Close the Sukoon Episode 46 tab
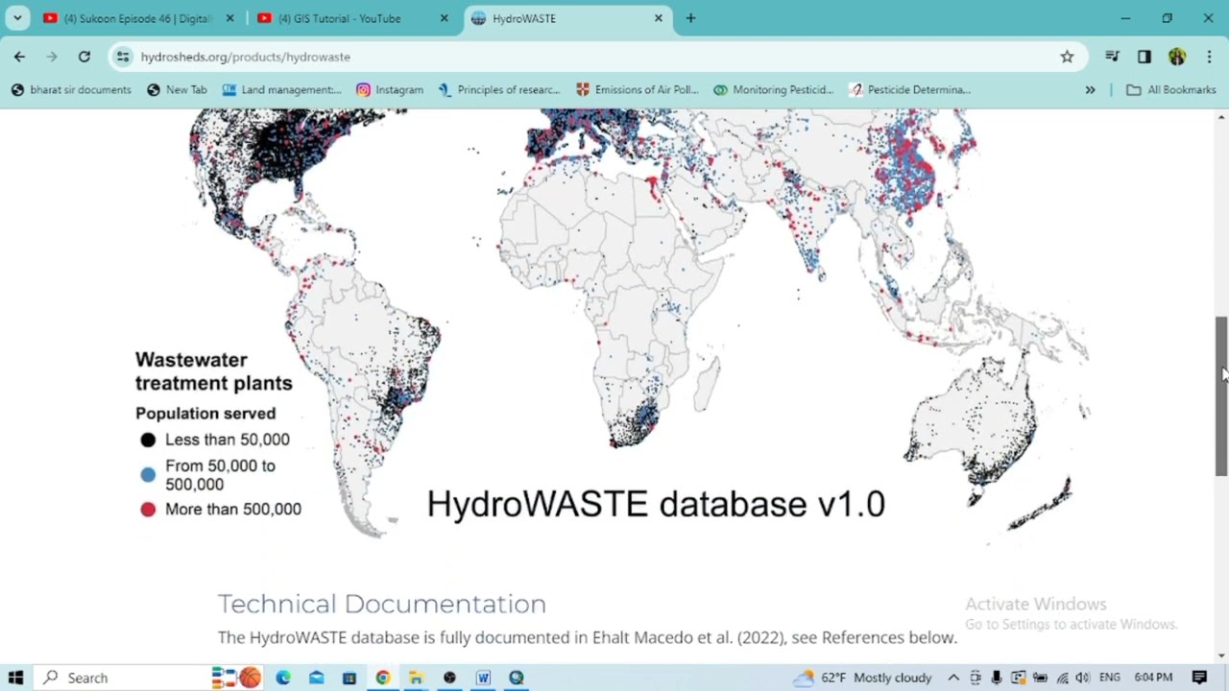 coord(229,18)
